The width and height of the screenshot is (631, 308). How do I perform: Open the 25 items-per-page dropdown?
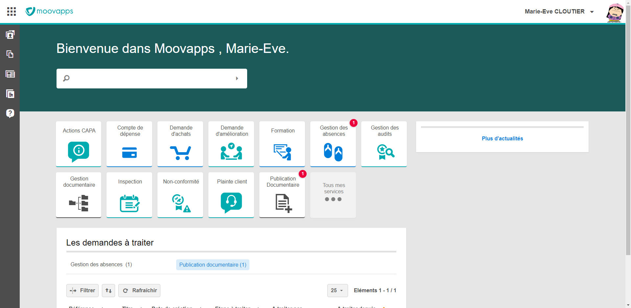point(337,291)
